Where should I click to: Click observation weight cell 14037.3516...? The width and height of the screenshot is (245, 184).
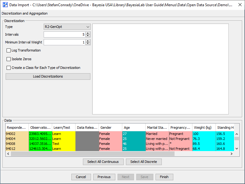pos(40,144)
